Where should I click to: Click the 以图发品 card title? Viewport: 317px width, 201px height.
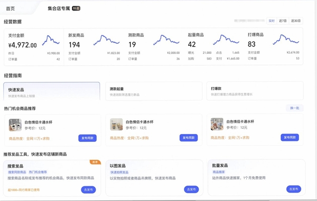click(x=118, y=166)
